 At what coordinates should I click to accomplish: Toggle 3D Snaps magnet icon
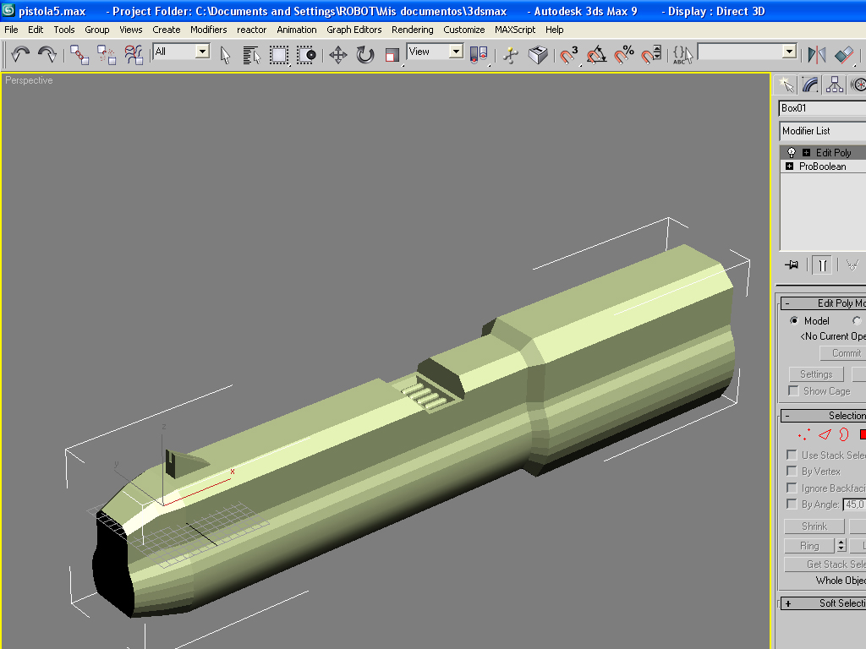569,55
